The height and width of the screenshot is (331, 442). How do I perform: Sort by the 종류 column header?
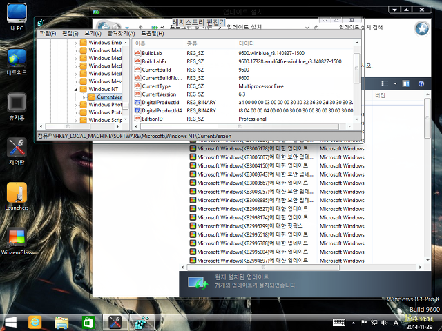210,43
